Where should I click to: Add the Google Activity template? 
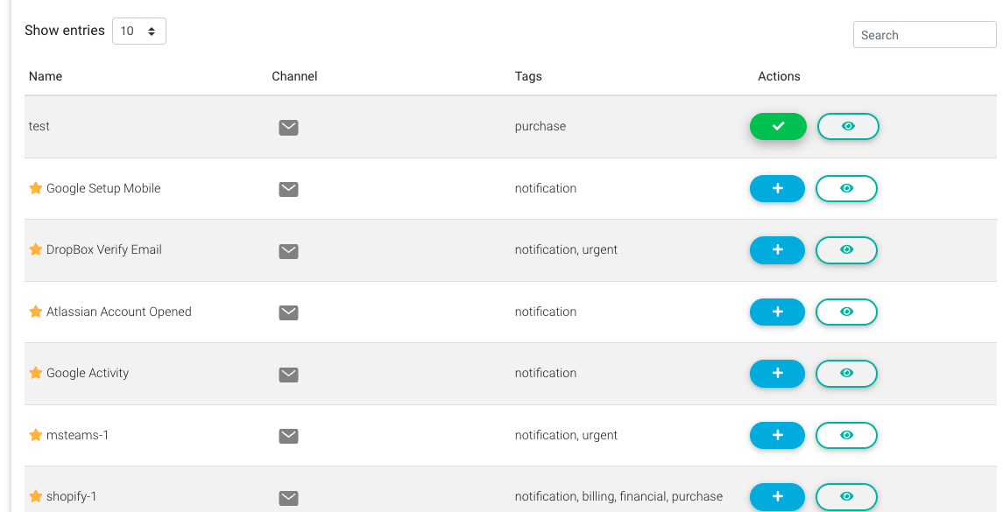coord(777,374)
